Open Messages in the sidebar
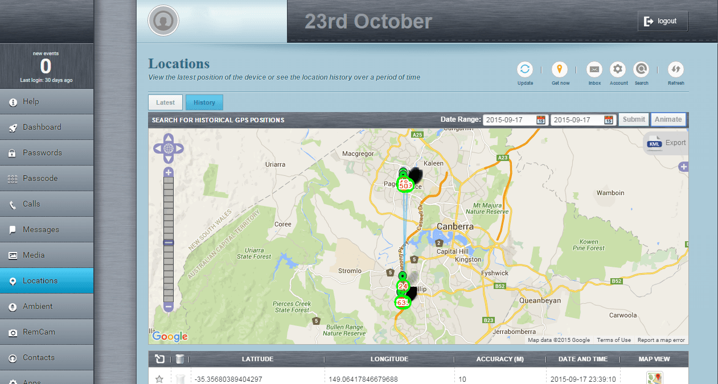 pyautogui.click(x=47, y=229)
